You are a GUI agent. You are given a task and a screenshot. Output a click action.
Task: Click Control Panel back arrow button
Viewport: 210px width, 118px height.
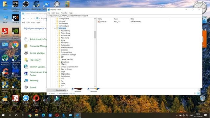pyautogui.click(x=24, y=18)
